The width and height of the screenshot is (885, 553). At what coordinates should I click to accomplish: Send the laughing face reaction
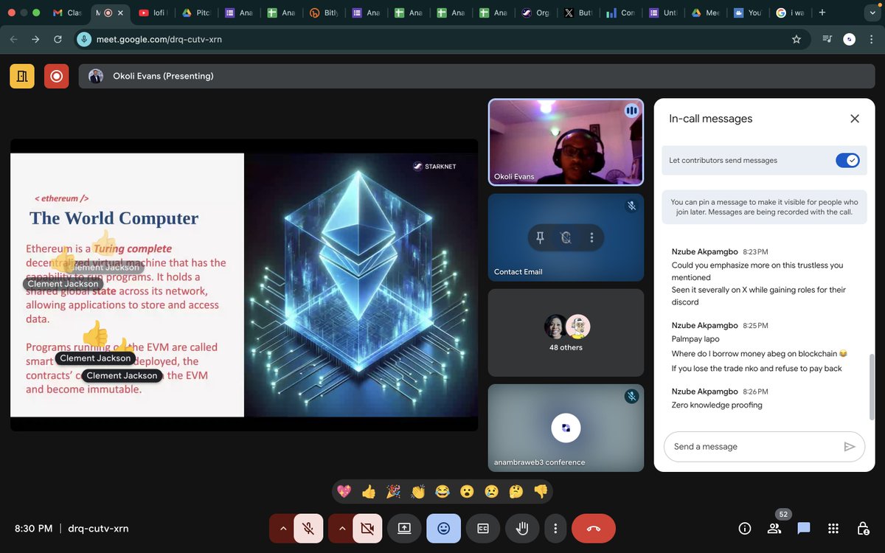442,491
